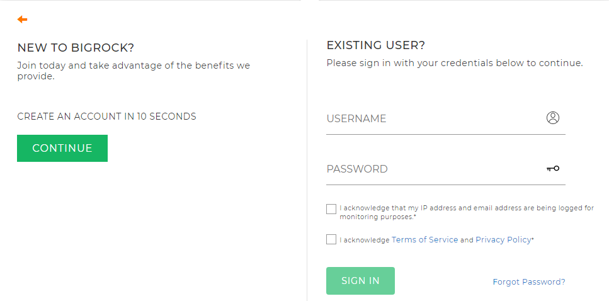Click the CREATE AN ACCOUNT IN 10 SECONDS text
The height and width of the screenshot is (301, 609).
[107, 116]
